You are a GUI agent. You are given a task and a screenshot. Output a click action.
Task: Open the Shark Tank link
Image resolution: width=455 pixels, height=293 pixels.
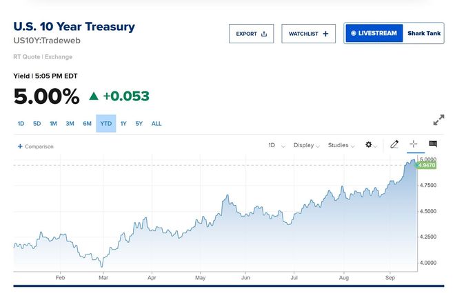[x=424, y=33]
